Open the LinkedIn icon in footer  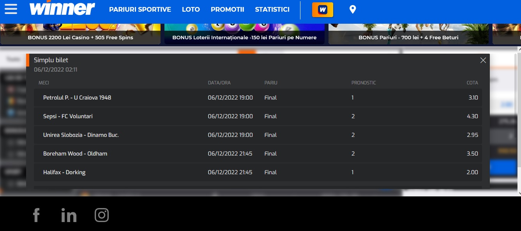[69, 215]
